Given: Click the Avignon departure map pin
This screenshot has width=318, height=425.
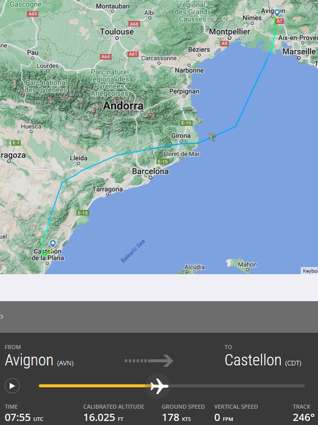Looking at the screenshot, I should 277,13.
